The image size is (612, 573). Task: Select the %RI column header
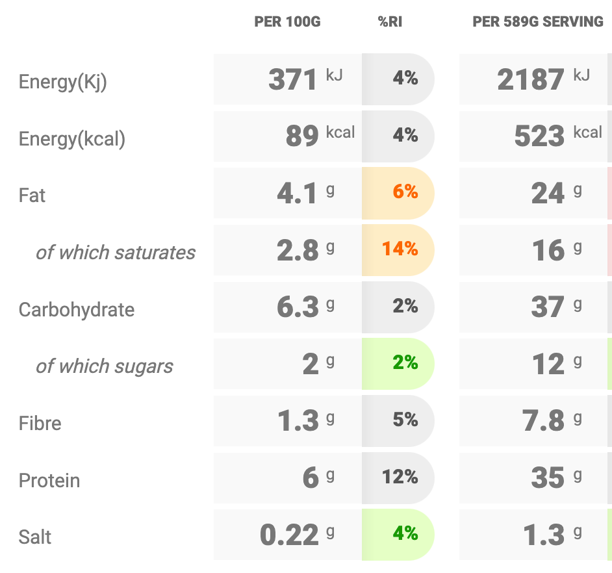point(392,22)
